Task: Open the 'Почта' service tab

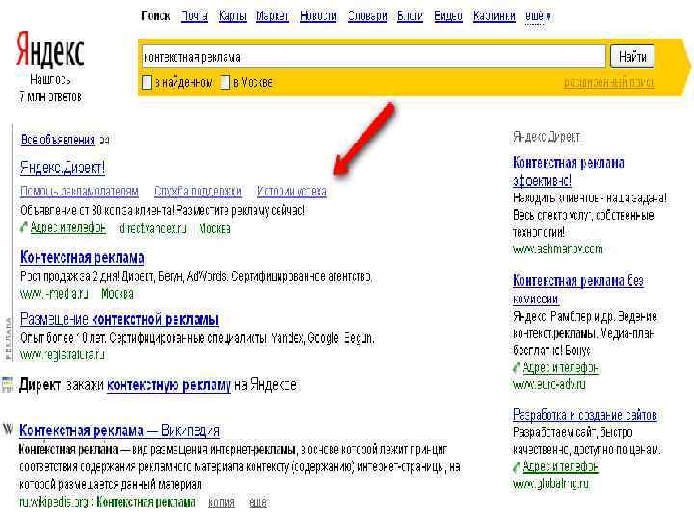Action: (x=195, y=16)
